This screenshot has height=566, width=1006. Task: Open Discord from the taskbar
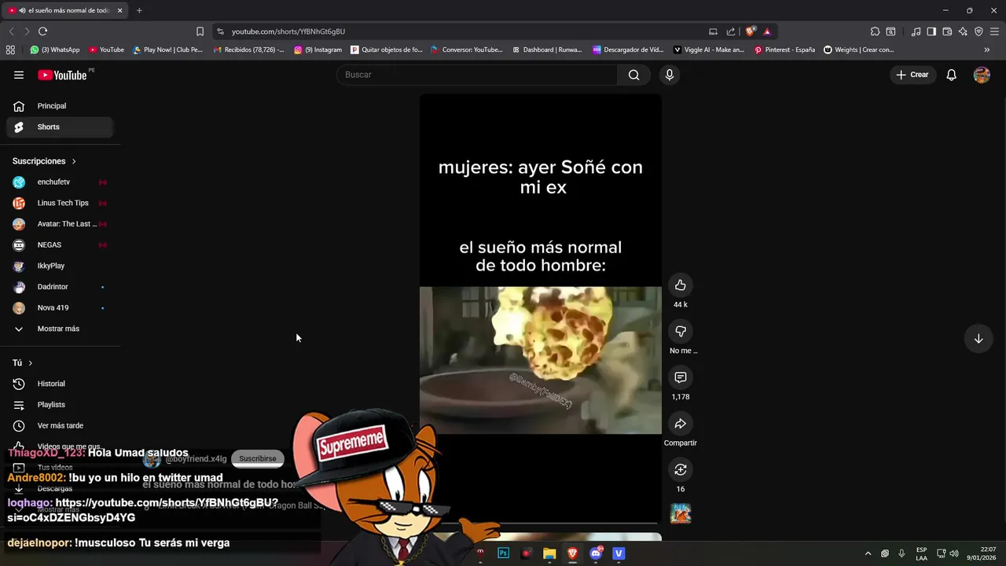(x=596, y=553)
